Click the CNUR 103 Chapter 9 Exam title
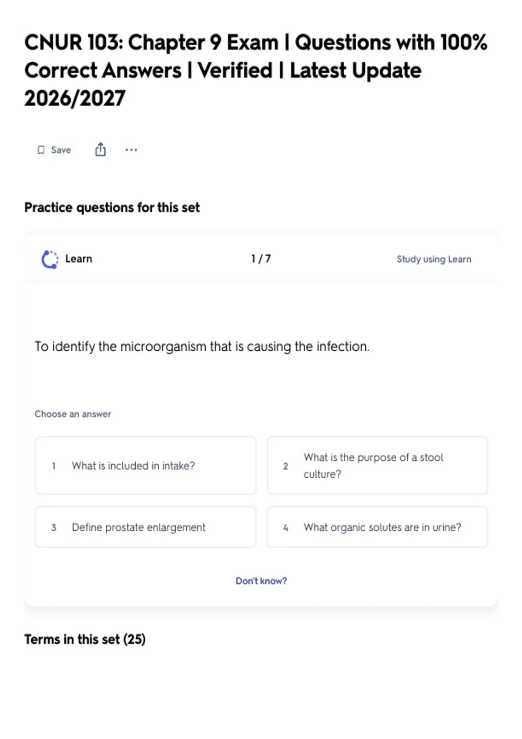The image size is (522, 739). (x=256, y=70)
